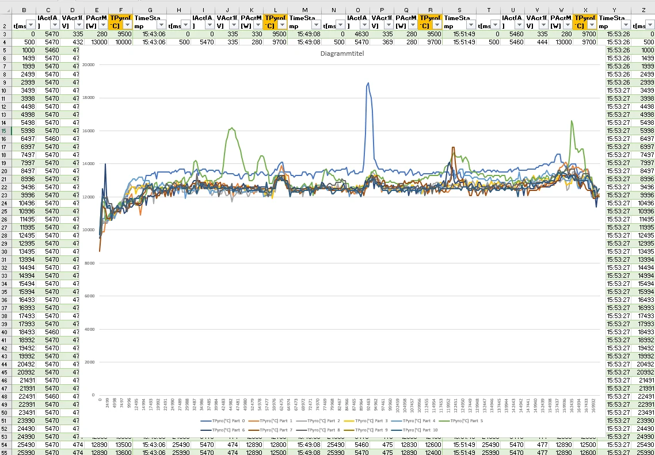Open the t[ms] filter dropdown in column B

(31, 25)
